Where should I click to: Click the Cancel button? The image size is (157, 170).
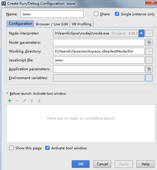pyautogui.click(x=102, y=164)
